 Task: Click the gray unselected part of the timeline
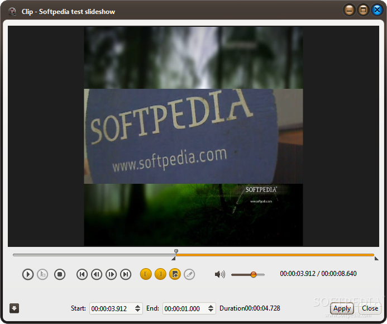[94, 255]
